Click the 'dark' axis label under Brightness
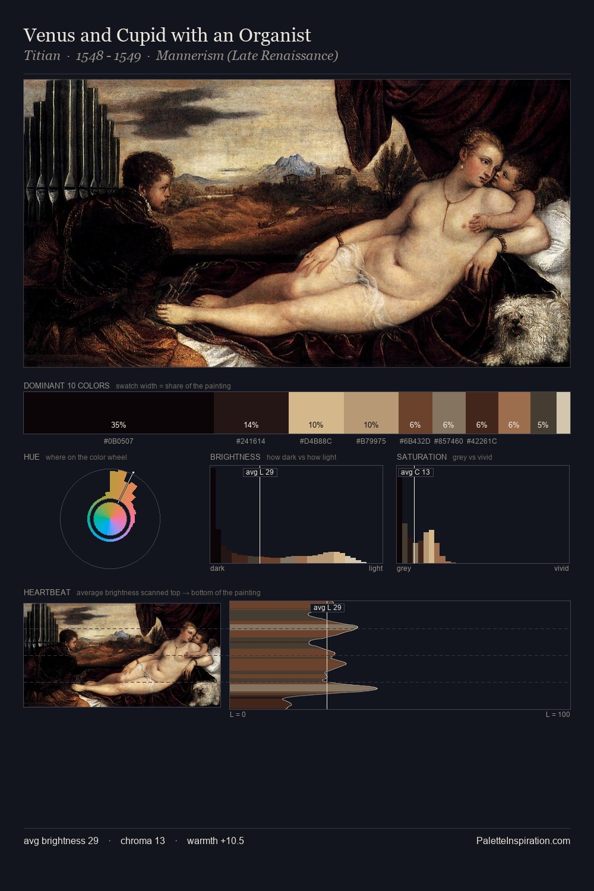The image size is (594, 891). tap(217, 568)
